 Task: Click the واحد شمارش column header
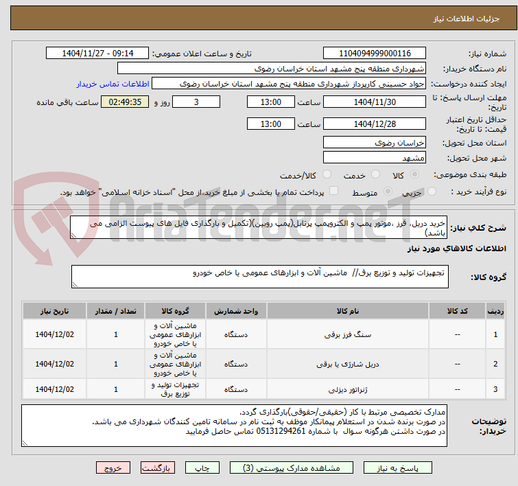point(236,311)
